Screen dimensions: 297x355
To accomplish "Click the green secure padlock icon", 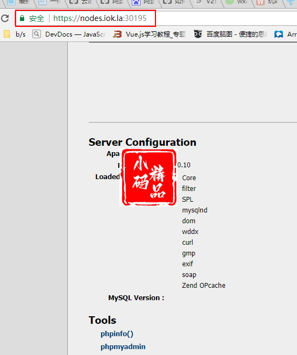I will [22, 18].
